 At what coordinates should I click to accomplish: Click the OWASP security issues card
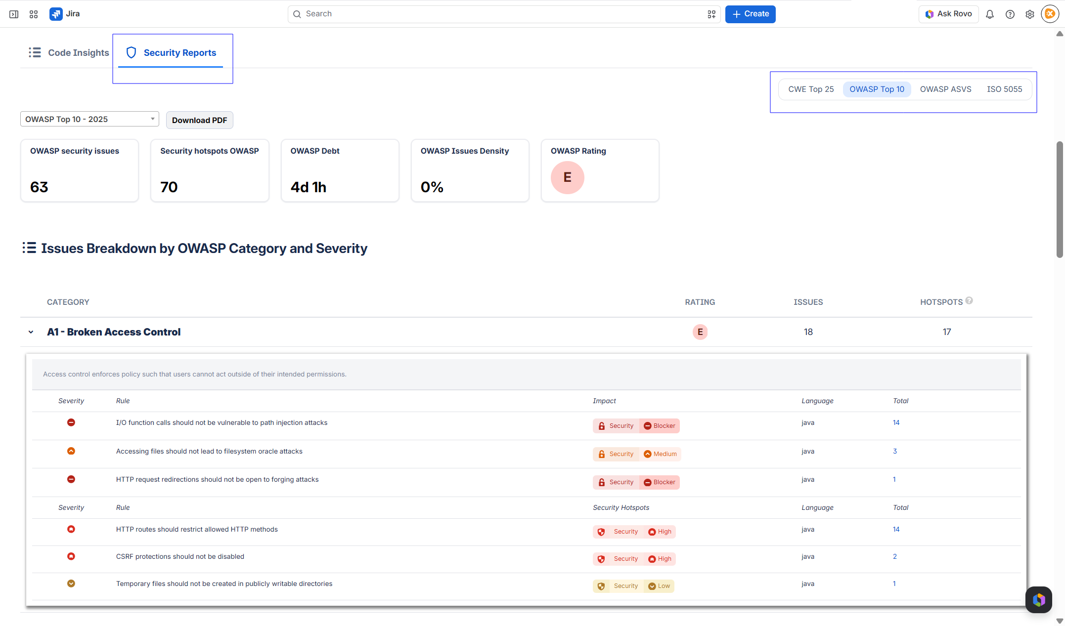[80, 170]
